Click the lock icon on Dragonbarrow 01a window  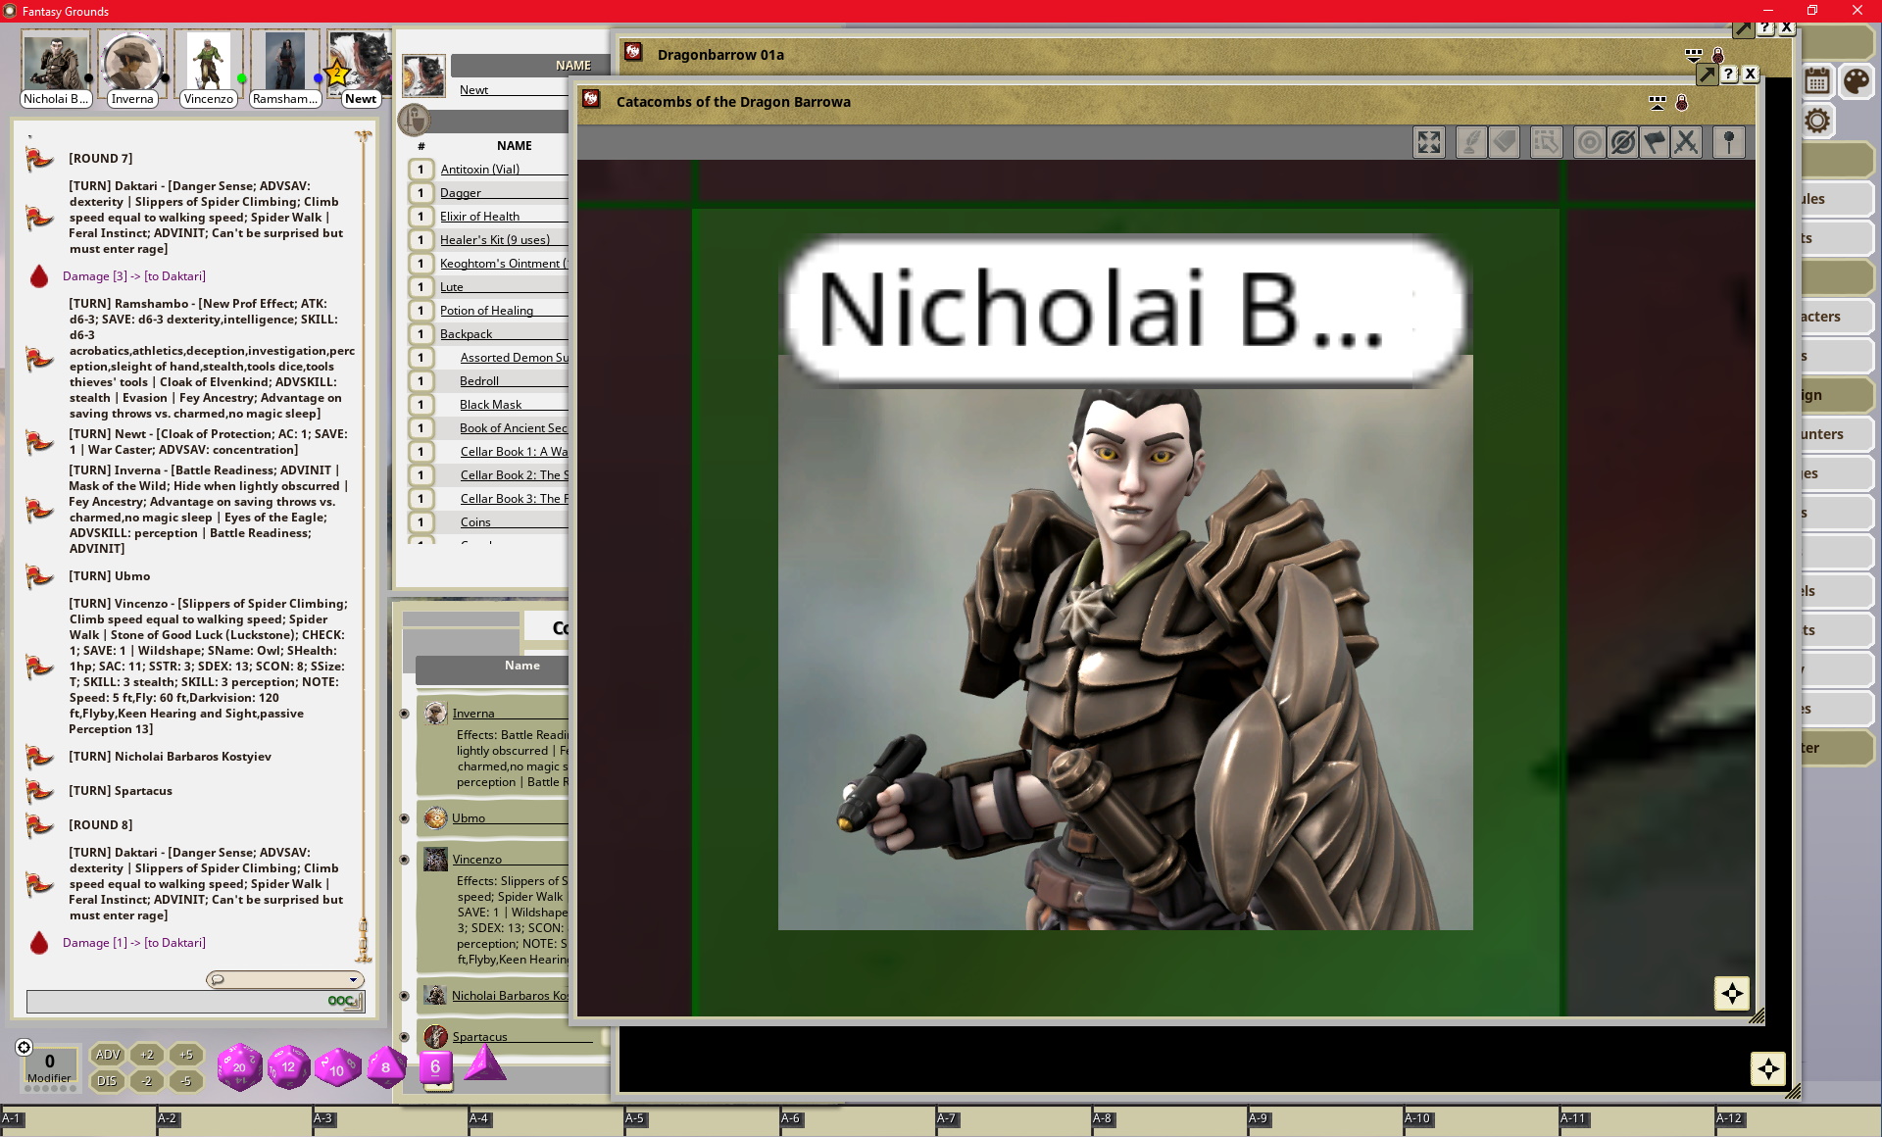pyautogui.click(x=1717, y=55)
